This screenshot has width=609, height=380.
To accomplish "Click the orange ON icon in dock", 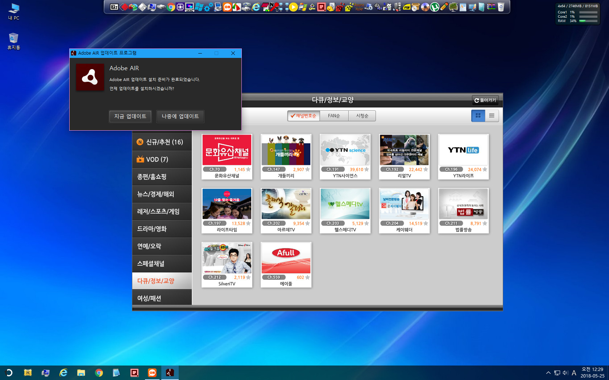I will pyautogui.click(x=227, y=7).
